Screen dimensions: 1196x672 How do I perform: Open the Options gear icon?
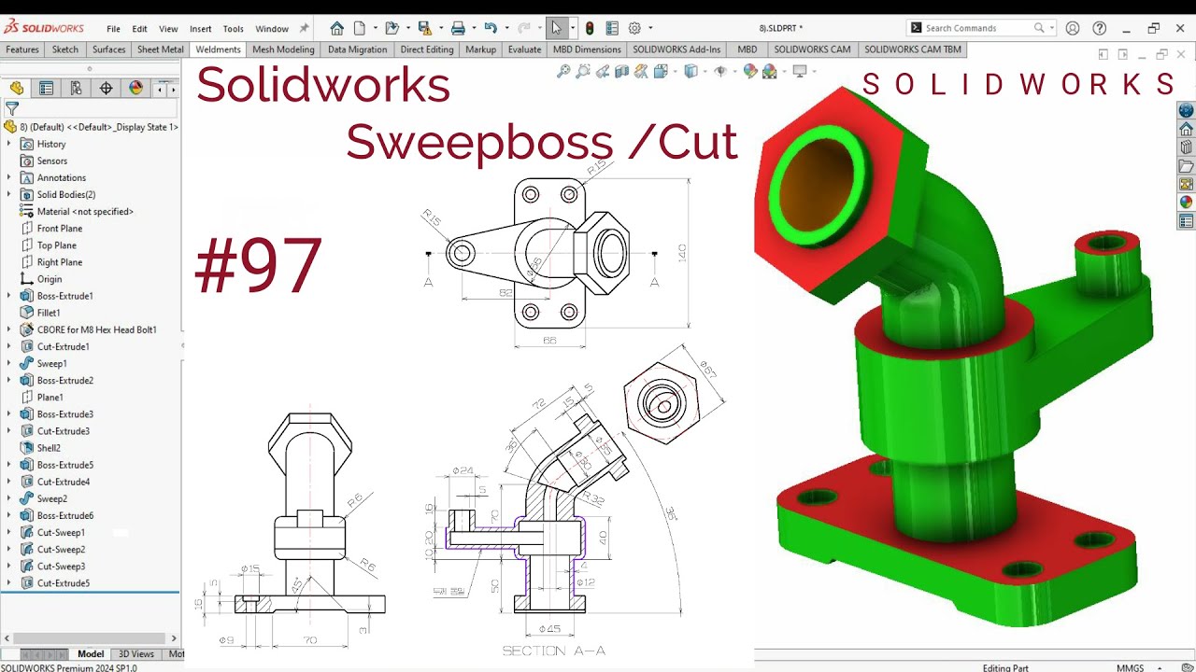pos(634,28)
